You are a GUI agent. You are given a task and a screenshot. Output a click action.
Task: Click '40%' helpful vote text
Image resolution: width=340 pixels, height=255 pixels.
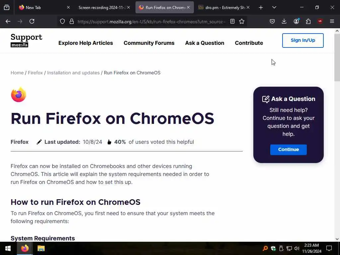(120, 142)
